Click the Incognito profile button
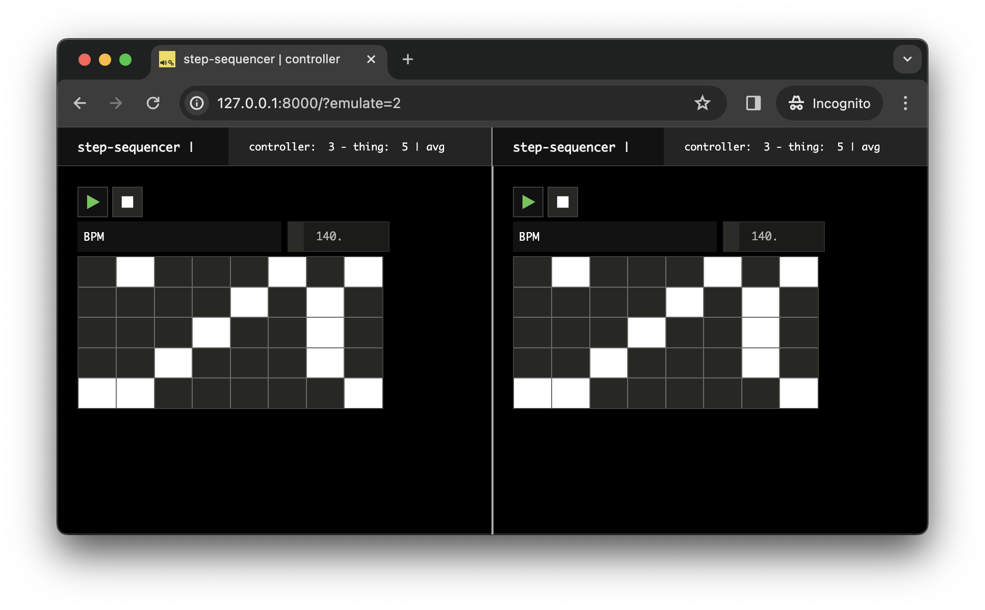The image size is (985, 610). (830, 103)
